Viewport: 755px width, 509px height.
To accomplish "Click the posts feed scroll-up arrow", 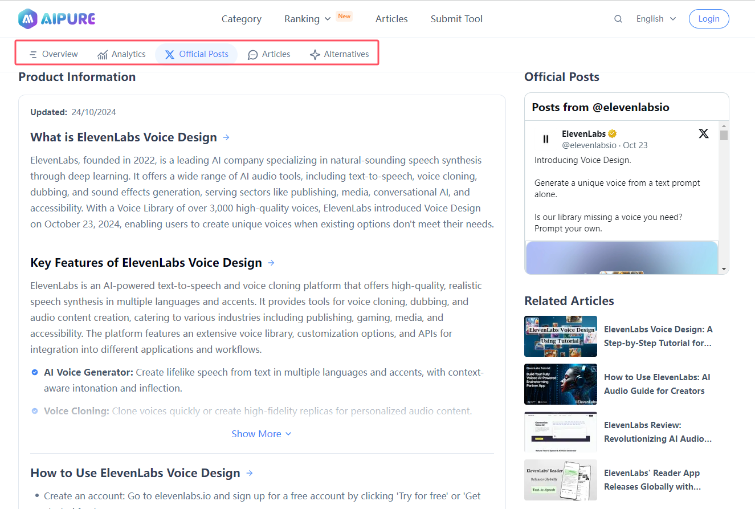I will click(x=724, y=125).
